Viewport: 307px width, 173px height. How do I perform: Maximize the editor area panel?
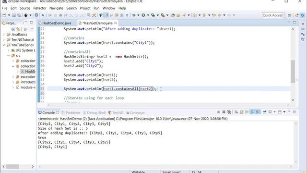pyautogui.click(x=294, y=23)
